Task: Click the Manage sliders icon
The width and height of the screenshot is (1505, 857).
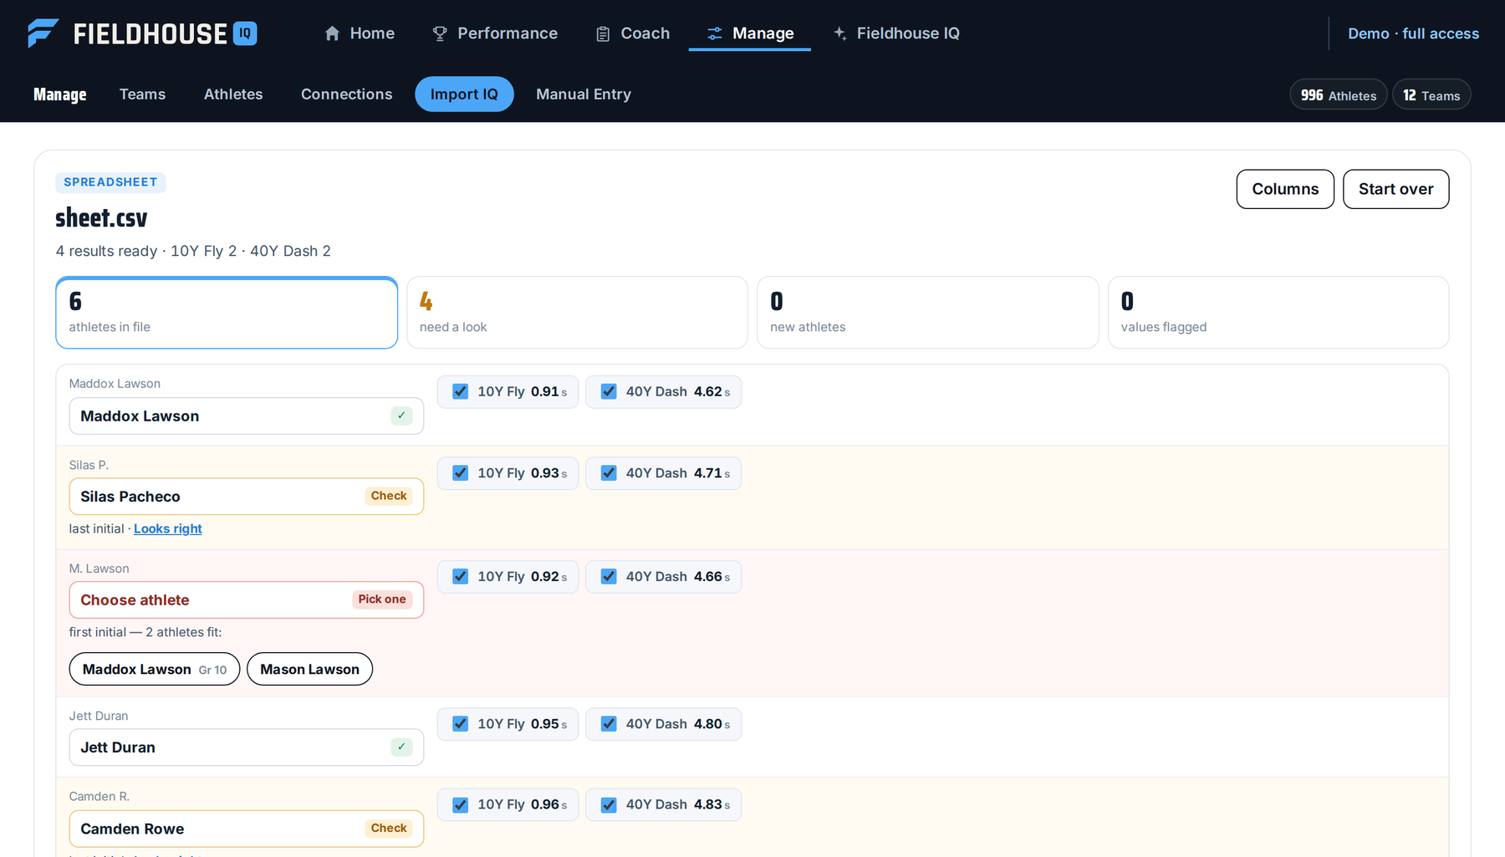Action: (x=715, y=33)
